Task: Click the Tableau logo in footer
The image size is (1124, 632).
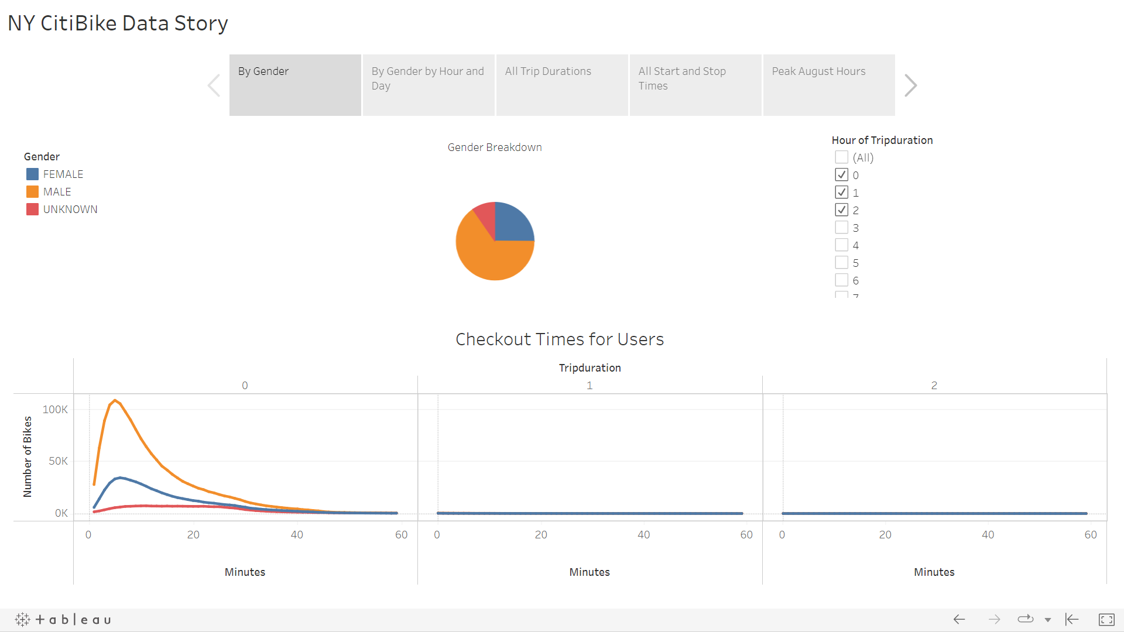Action: point(63,619)
